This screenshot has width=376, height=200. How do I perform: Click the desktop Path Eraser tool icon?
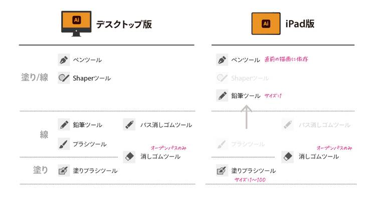click(x=129, y=124)
